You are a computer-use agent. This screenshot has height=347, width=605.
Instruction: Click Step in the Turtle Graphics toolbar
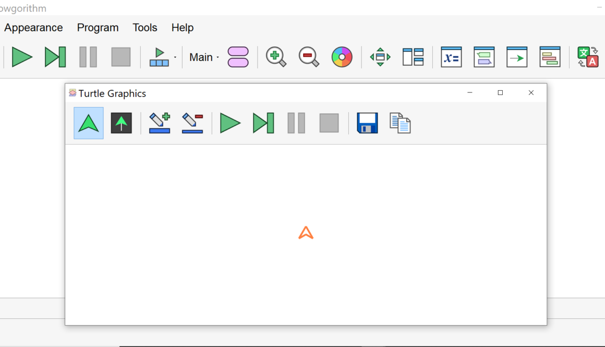click(x=263, y=123)
